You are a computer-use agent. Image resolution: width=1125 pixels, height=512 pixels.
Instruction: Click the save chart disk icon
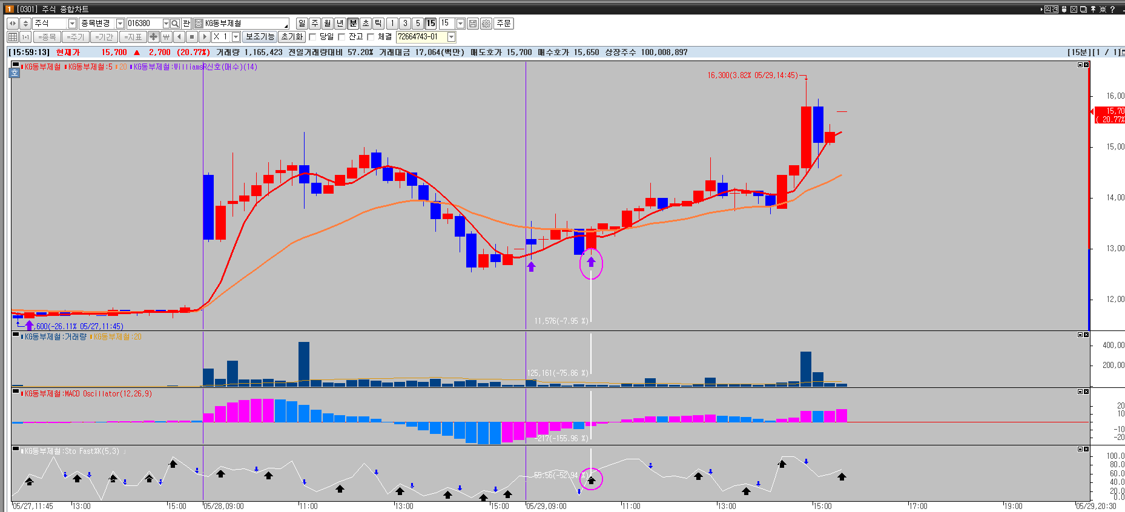tap(473, 24)
